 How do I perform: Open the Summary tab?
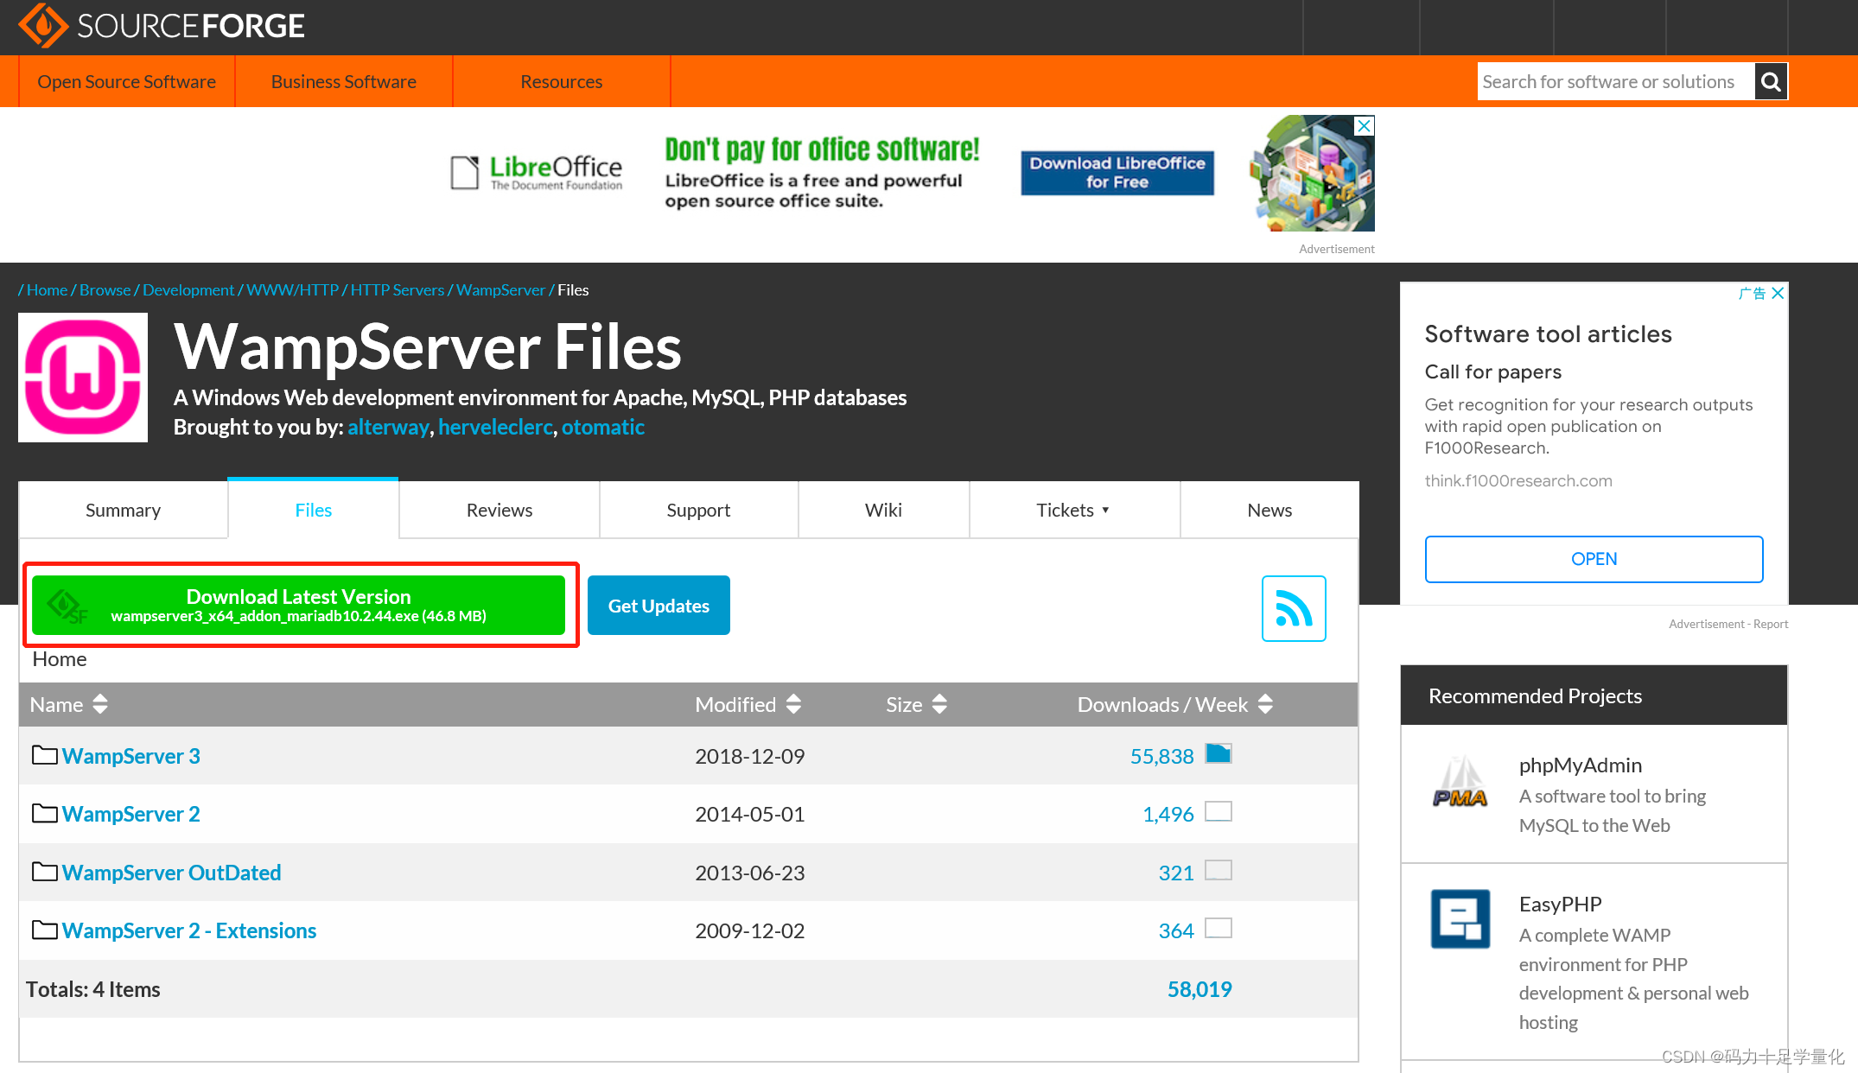[x=124, y=510]
